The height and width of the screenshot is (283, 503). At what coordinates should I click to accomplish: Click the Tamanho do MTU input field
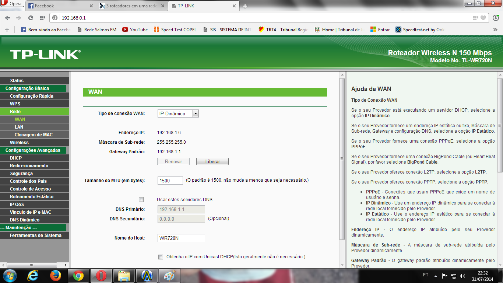click(x=170, y=181)
